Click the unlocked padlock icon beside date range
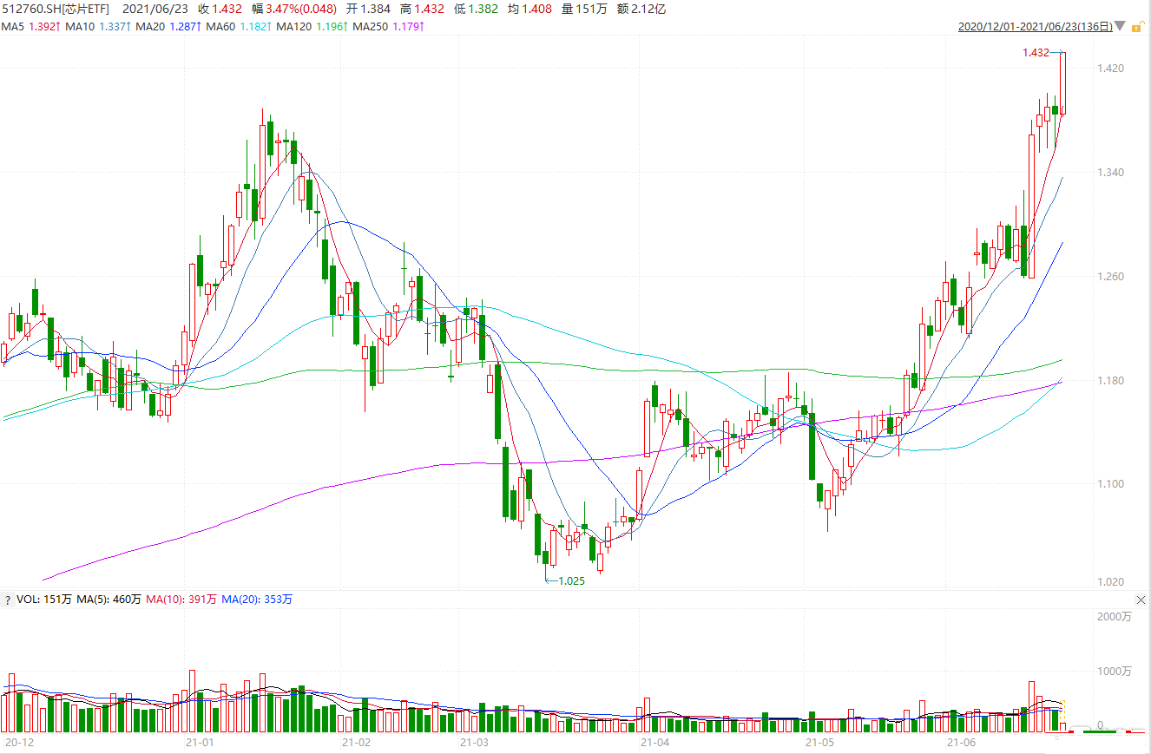This screenshot has width=1151, height=754. (1136, 27)
